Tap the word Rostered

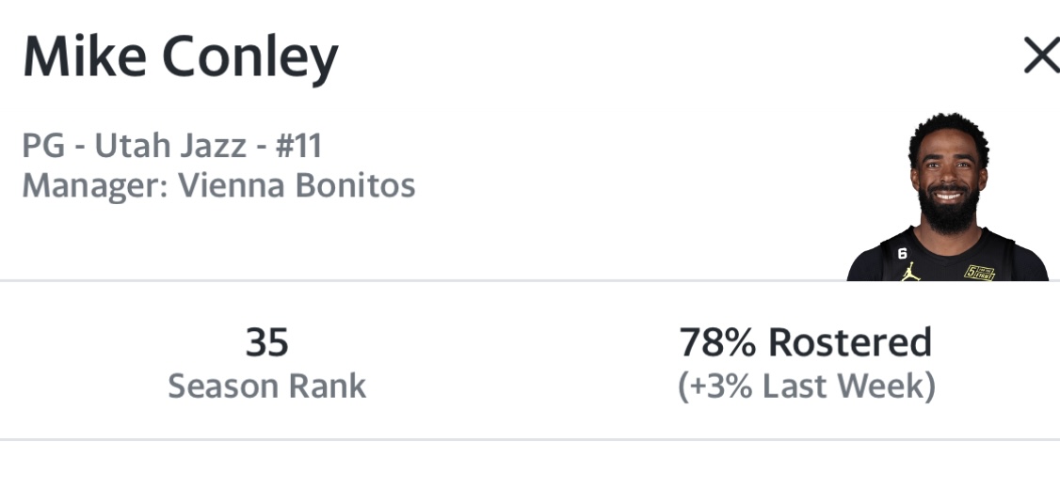[x=850, y=342]
